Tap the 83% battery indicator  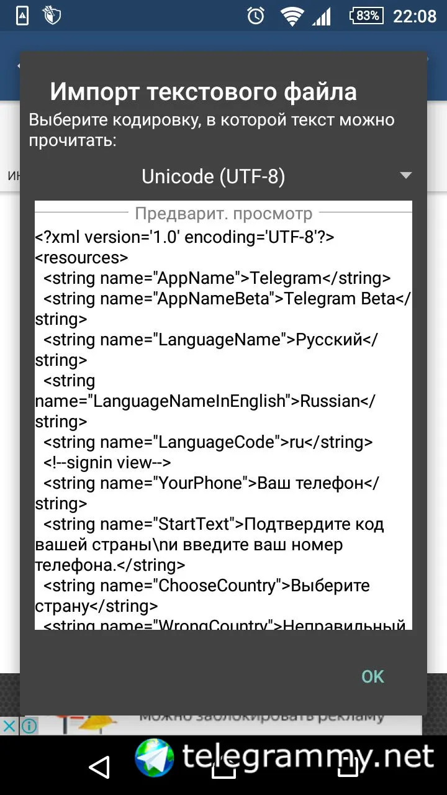point(366,16)
